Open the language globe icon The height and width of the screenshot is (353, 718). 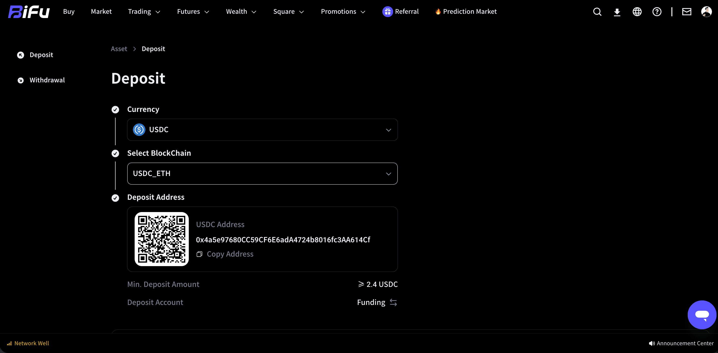click(x=637, y=12)
